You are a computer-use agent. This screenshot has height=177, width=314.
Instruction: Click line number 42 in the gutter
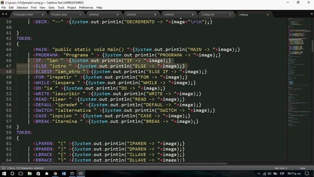click(9, 38)
